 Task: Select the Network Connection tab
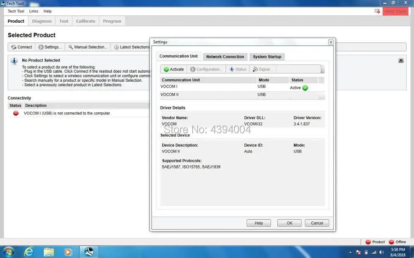(x=225, y=57)
